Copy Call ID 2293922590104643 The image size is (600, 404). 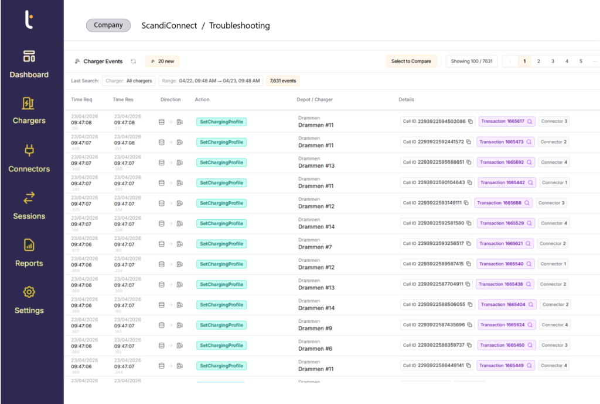(x=470, y=182)
